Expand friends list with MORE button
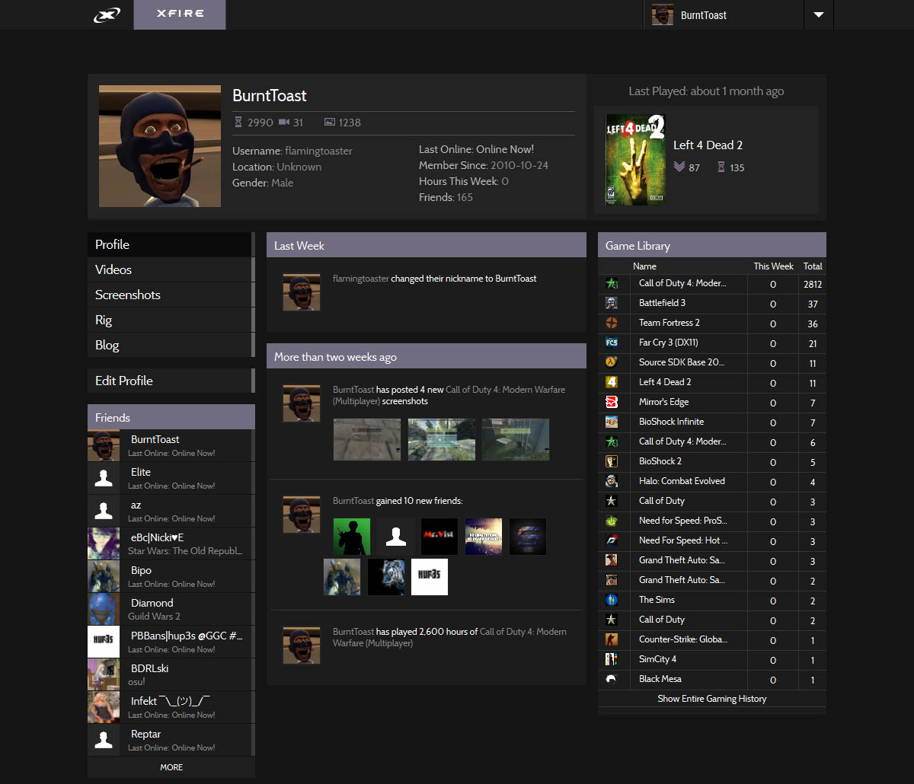Screen dimensions: 914x784 point(171,767)
